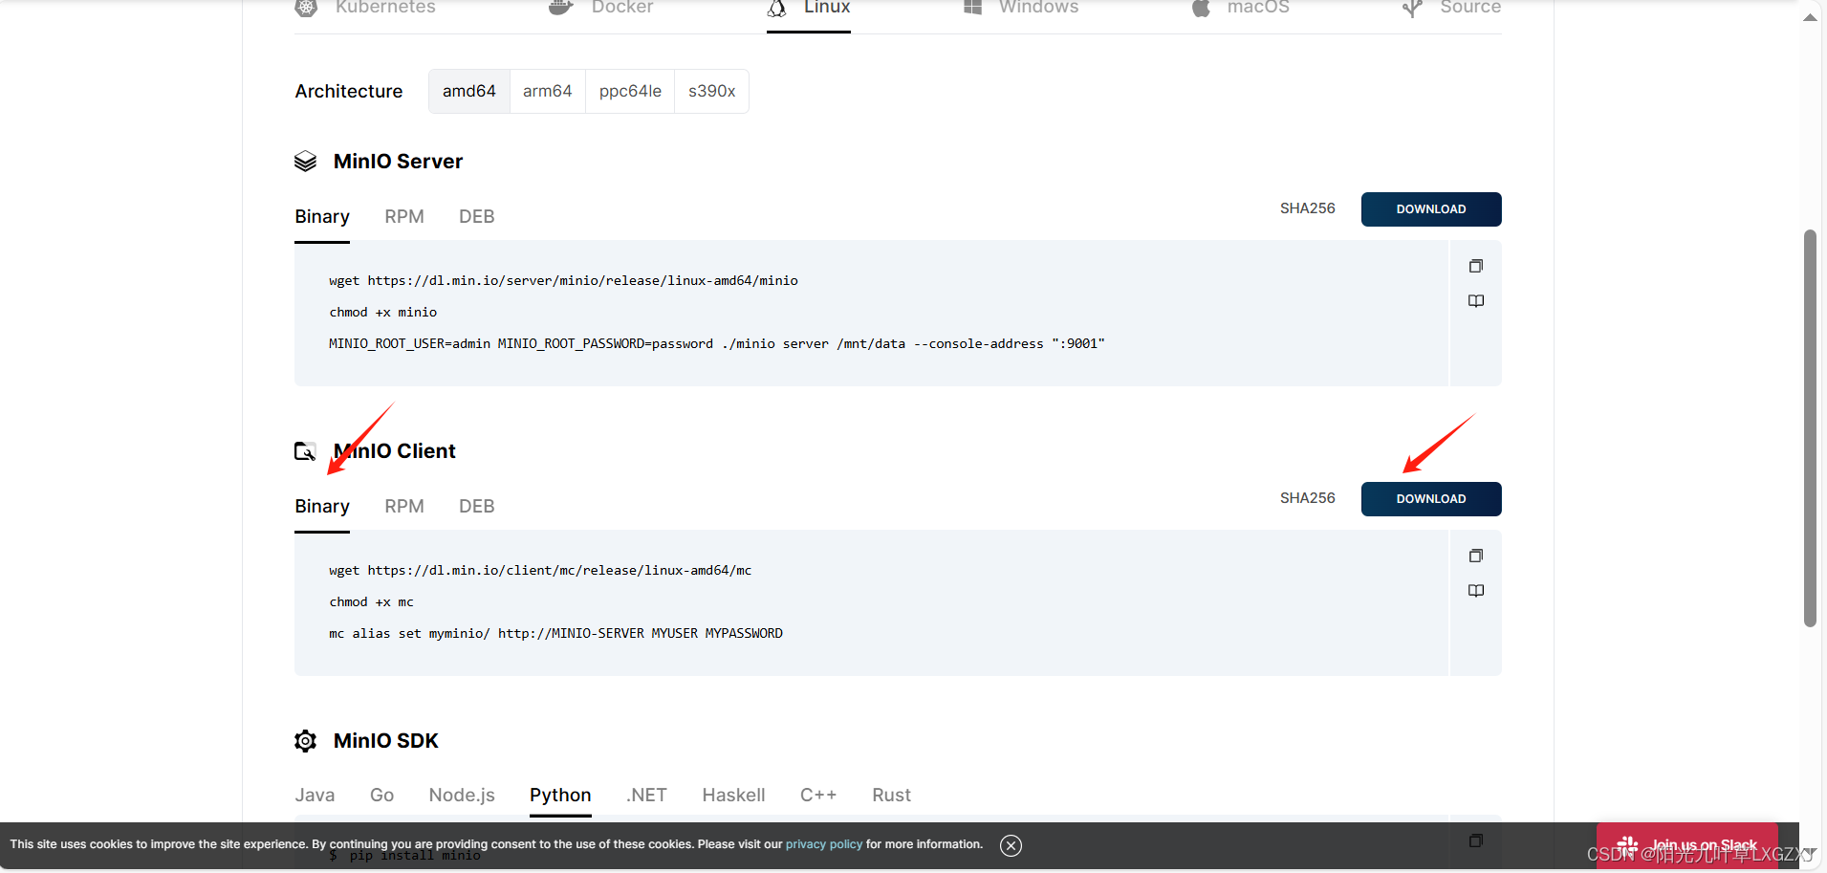The image size is (1827, 873).
Task: Click the Docker whale icon
Action: click(561, 8)
